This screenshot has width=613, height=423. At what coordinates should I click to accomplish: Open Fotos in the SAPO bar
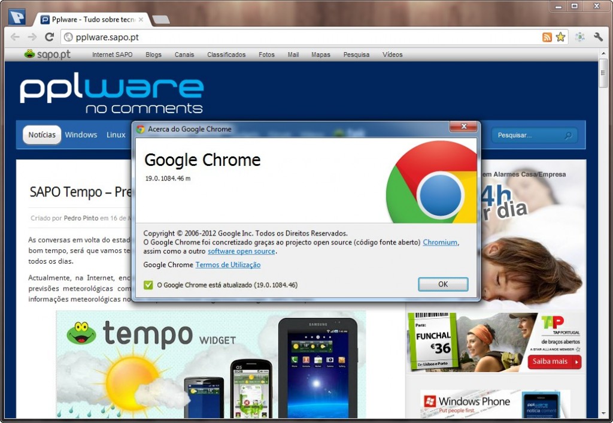266,55
